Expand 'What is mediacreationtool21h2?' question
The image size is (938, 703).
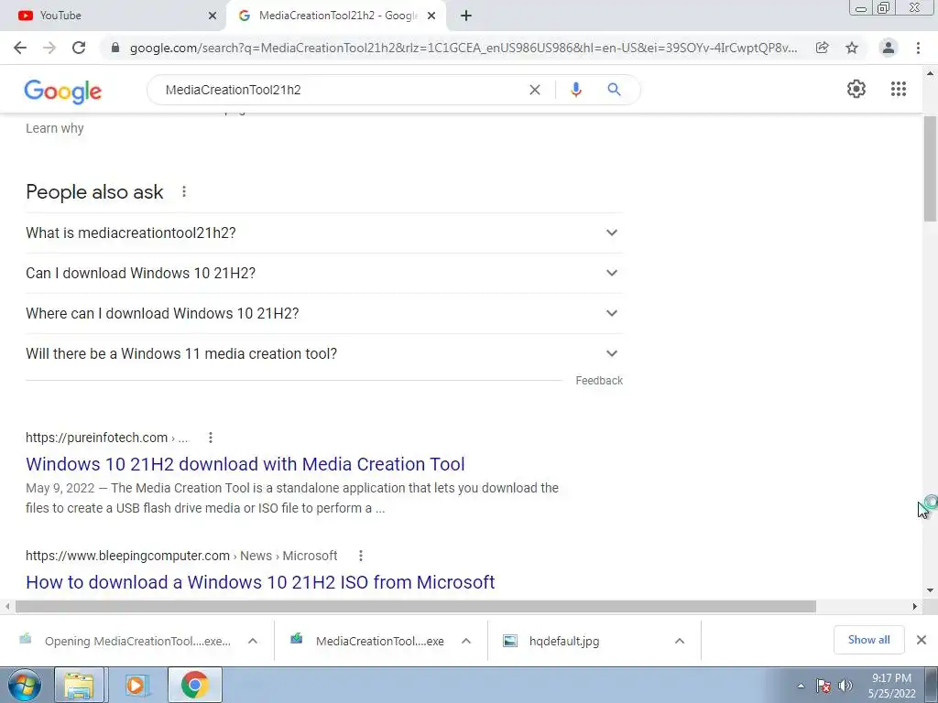(x=323, y=233)
